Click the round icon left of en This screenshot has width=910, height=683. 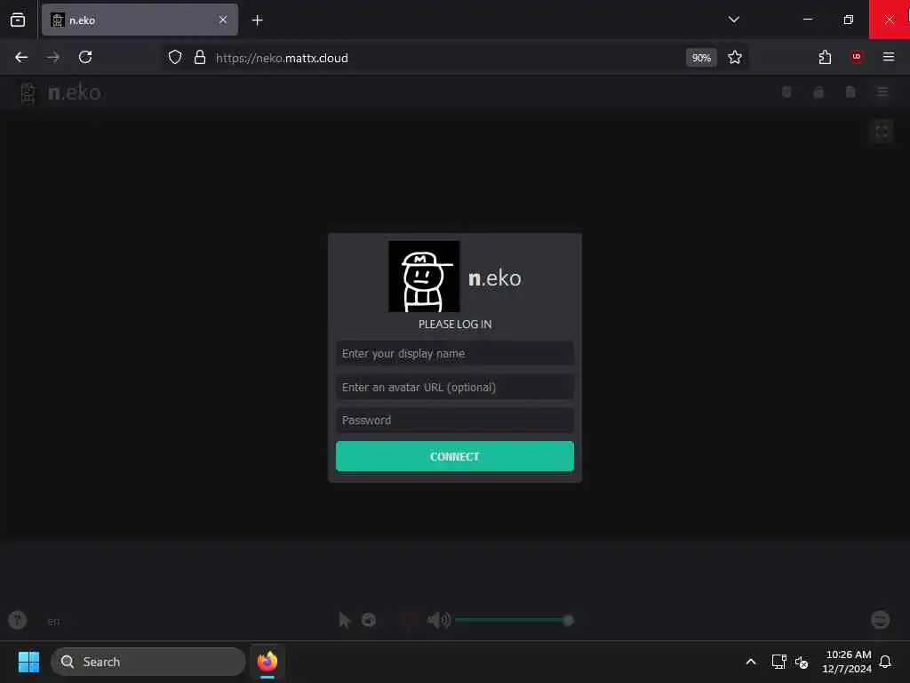[18, 620]
